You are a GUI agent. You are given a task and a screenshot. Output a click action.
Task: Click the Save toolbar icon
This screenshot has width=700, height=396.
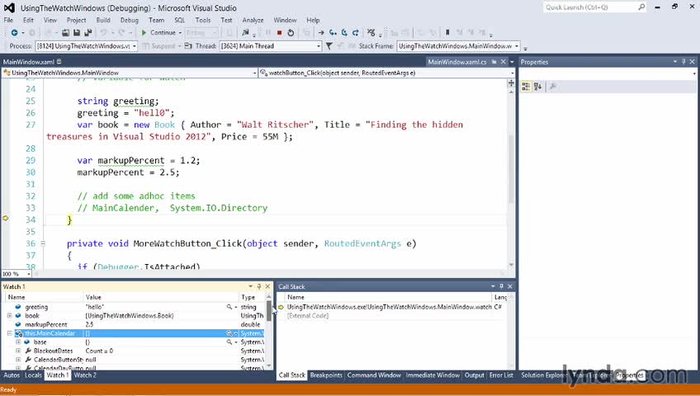point(77,32)
